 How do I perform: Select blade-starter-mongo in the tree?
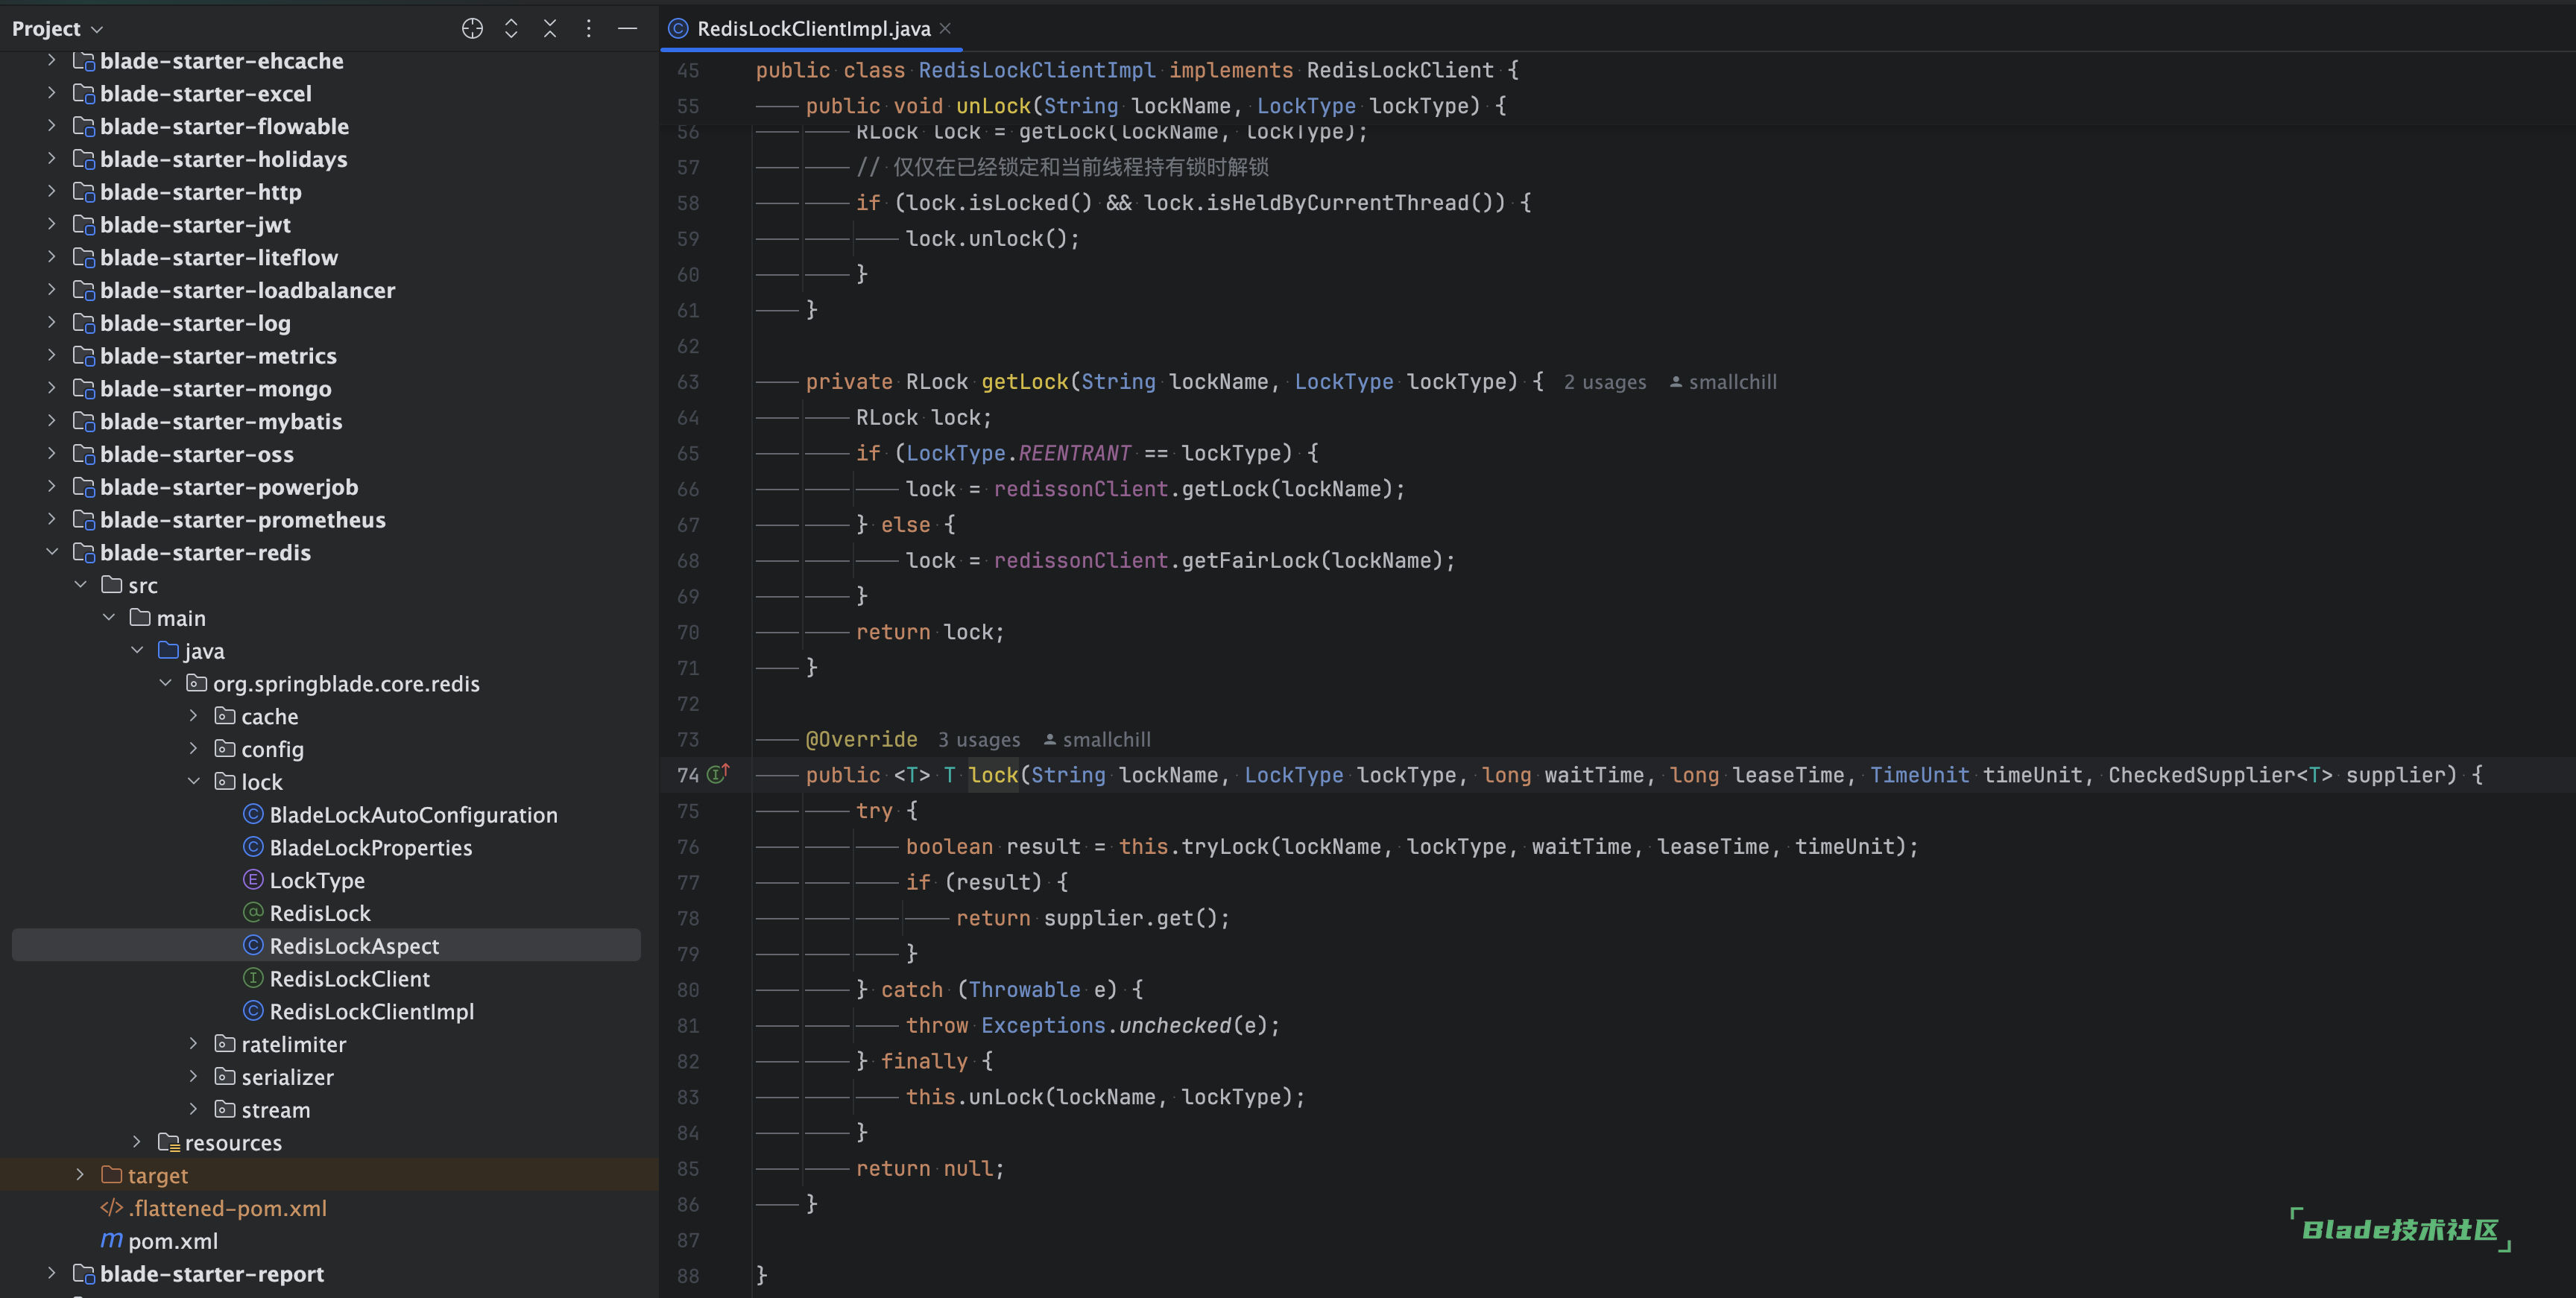point(215,389)
